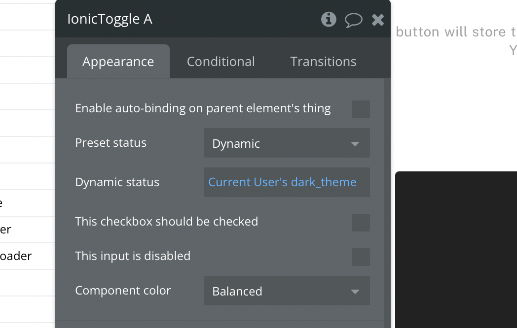
Task: Click the IonicToggle A title text
Action: 110,19
